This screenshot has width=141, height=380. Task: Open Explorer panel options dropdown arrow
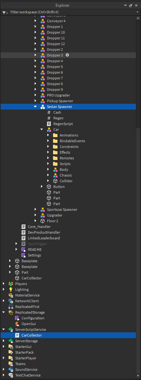pyautogui.click(x=125, y=5)
